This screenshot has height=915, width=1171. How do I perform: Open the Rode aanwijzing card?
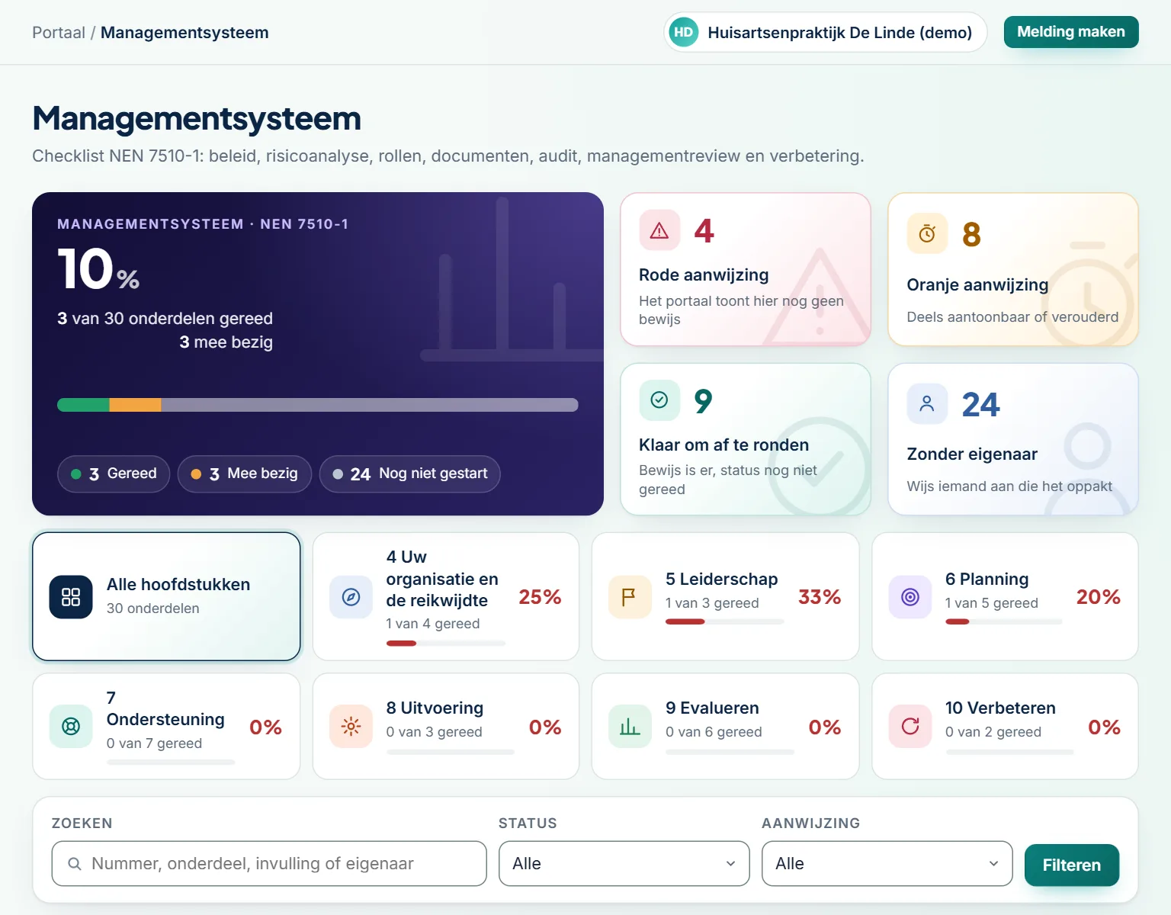[x=746, y=269]
